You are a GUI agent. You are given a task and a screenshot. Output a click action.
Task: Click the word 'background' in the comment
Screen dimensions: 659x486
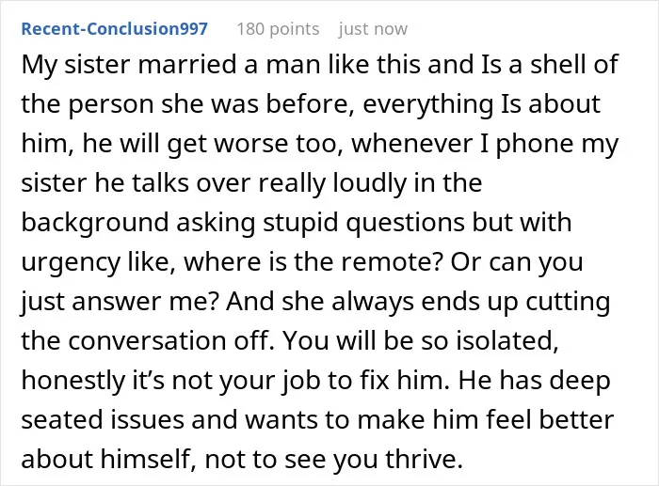pyautogui.click(x=95, y=223)
